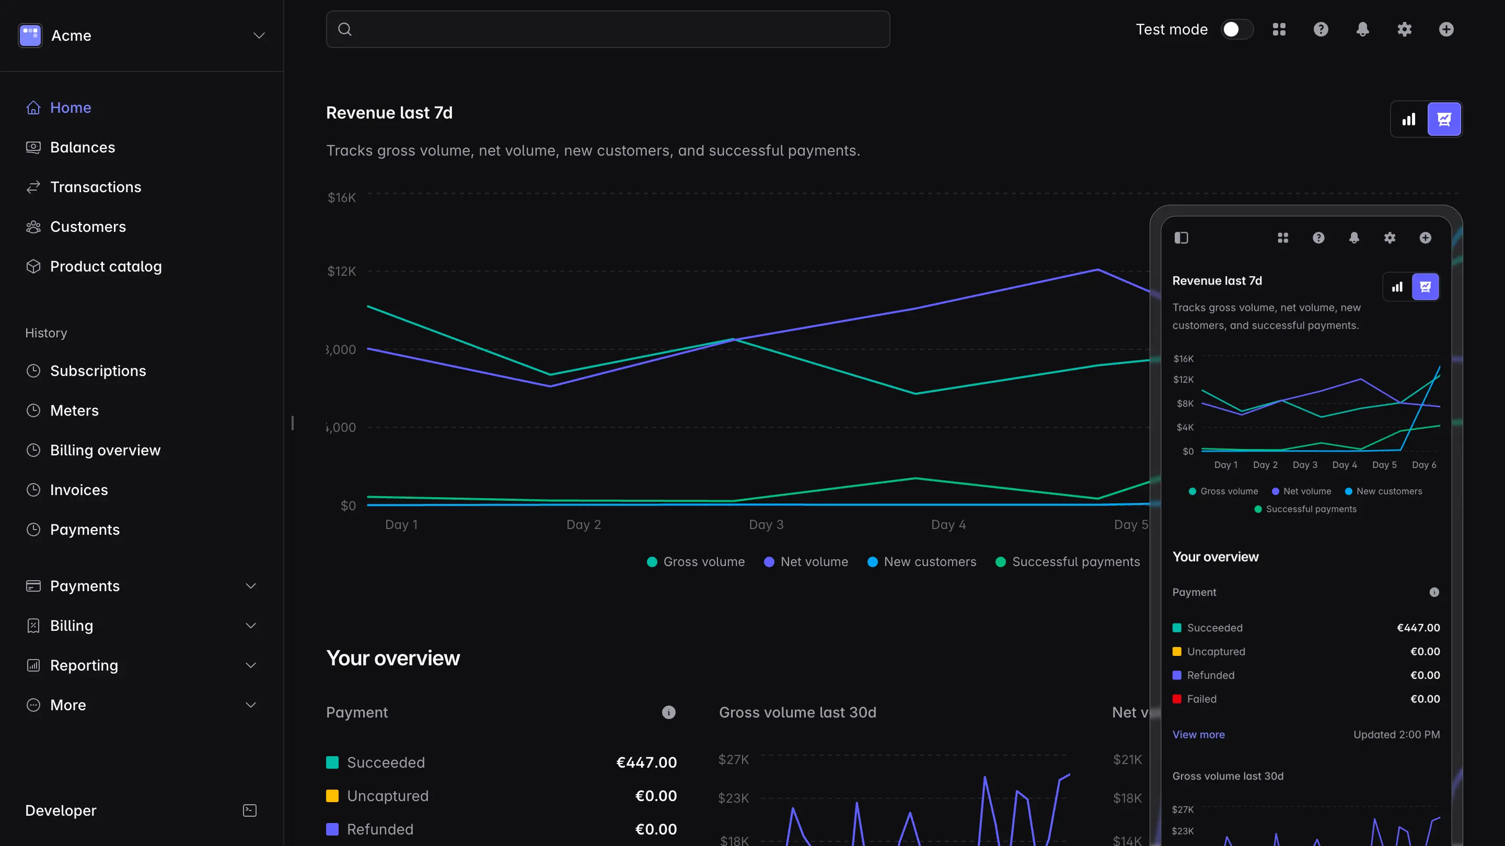The image size is (1505, 846).
Task: Open the Acme account switcher dropdown
Action: (x=259, y=36)
